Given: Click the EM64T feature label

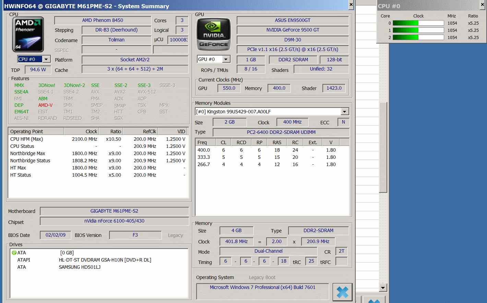Looking at the screenshot, I should [x=22, y=112].
